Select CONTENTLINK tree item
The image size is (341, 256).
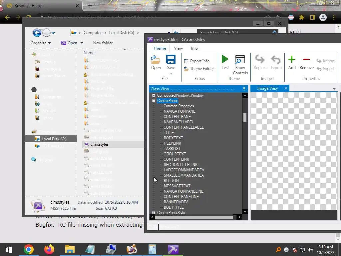(176, 159)
